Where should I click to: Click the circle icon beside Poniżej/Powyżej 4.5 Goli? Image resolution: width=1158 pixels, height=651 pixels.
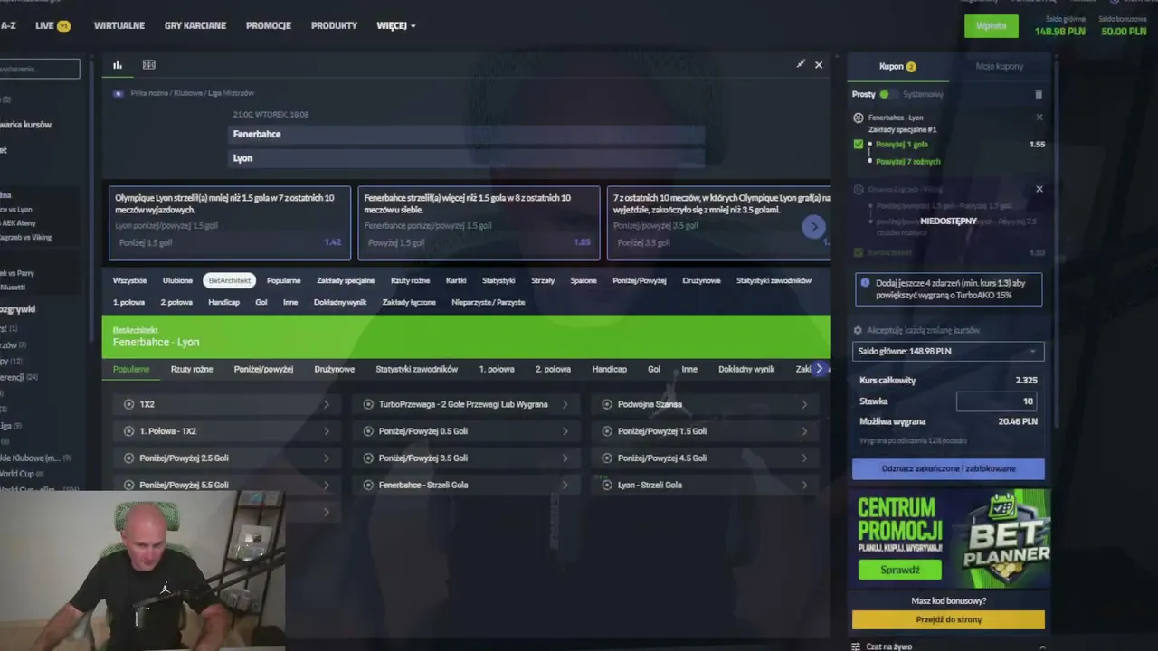607,458
